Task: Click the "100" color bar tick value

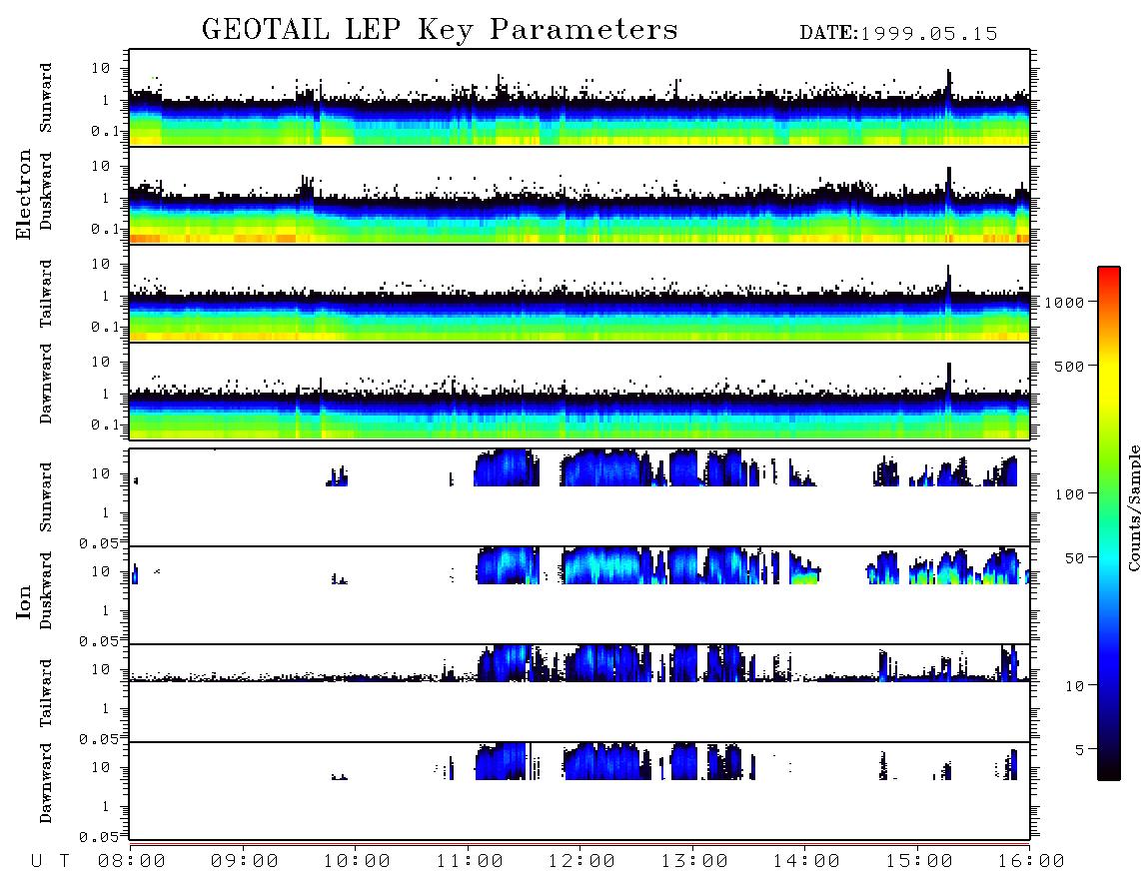Action: (1069, 494)
